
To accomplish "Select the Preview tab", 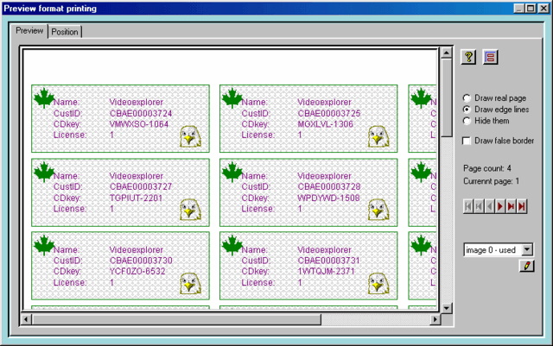I will [29, 31].
